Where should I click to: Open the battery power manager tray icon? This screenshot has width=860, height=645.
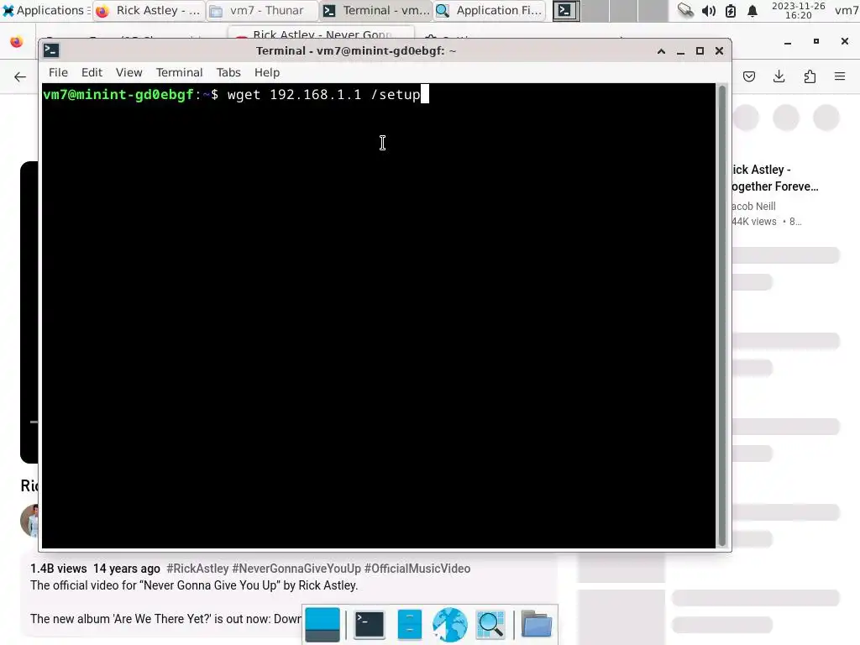click(x=731, y=10)
